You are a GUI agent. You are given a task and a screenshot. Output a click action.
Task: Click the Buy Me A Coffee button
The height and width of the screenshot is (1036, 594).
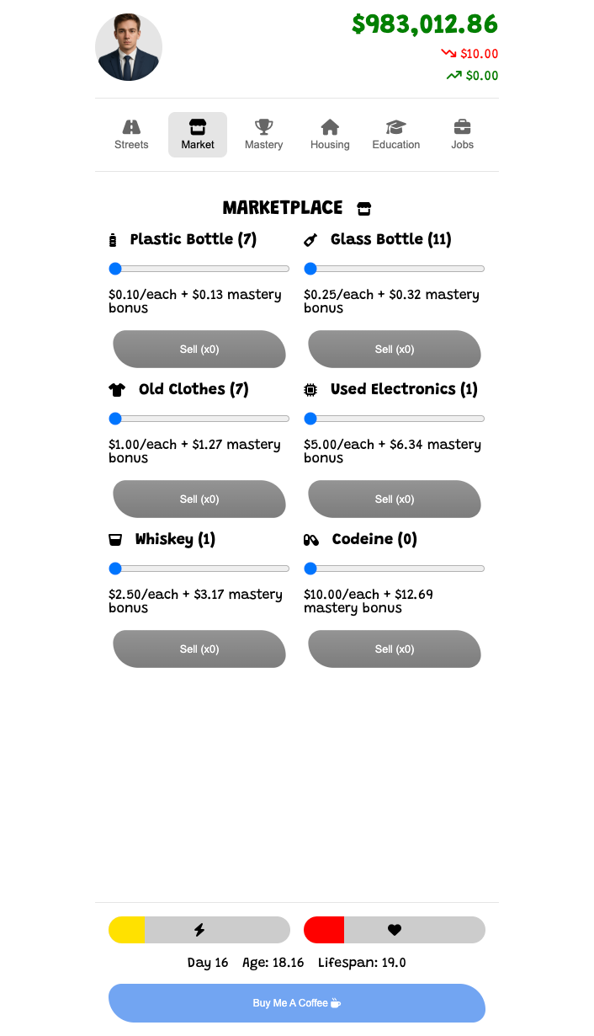pyautogui.click(x=297, y=1003)
